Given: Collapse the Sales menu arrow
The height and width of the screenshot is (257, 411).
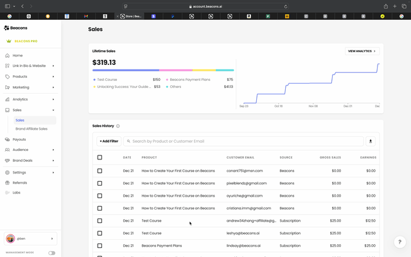Looking at the screenshot, I should pyautogui.click(x=53, y=110).
